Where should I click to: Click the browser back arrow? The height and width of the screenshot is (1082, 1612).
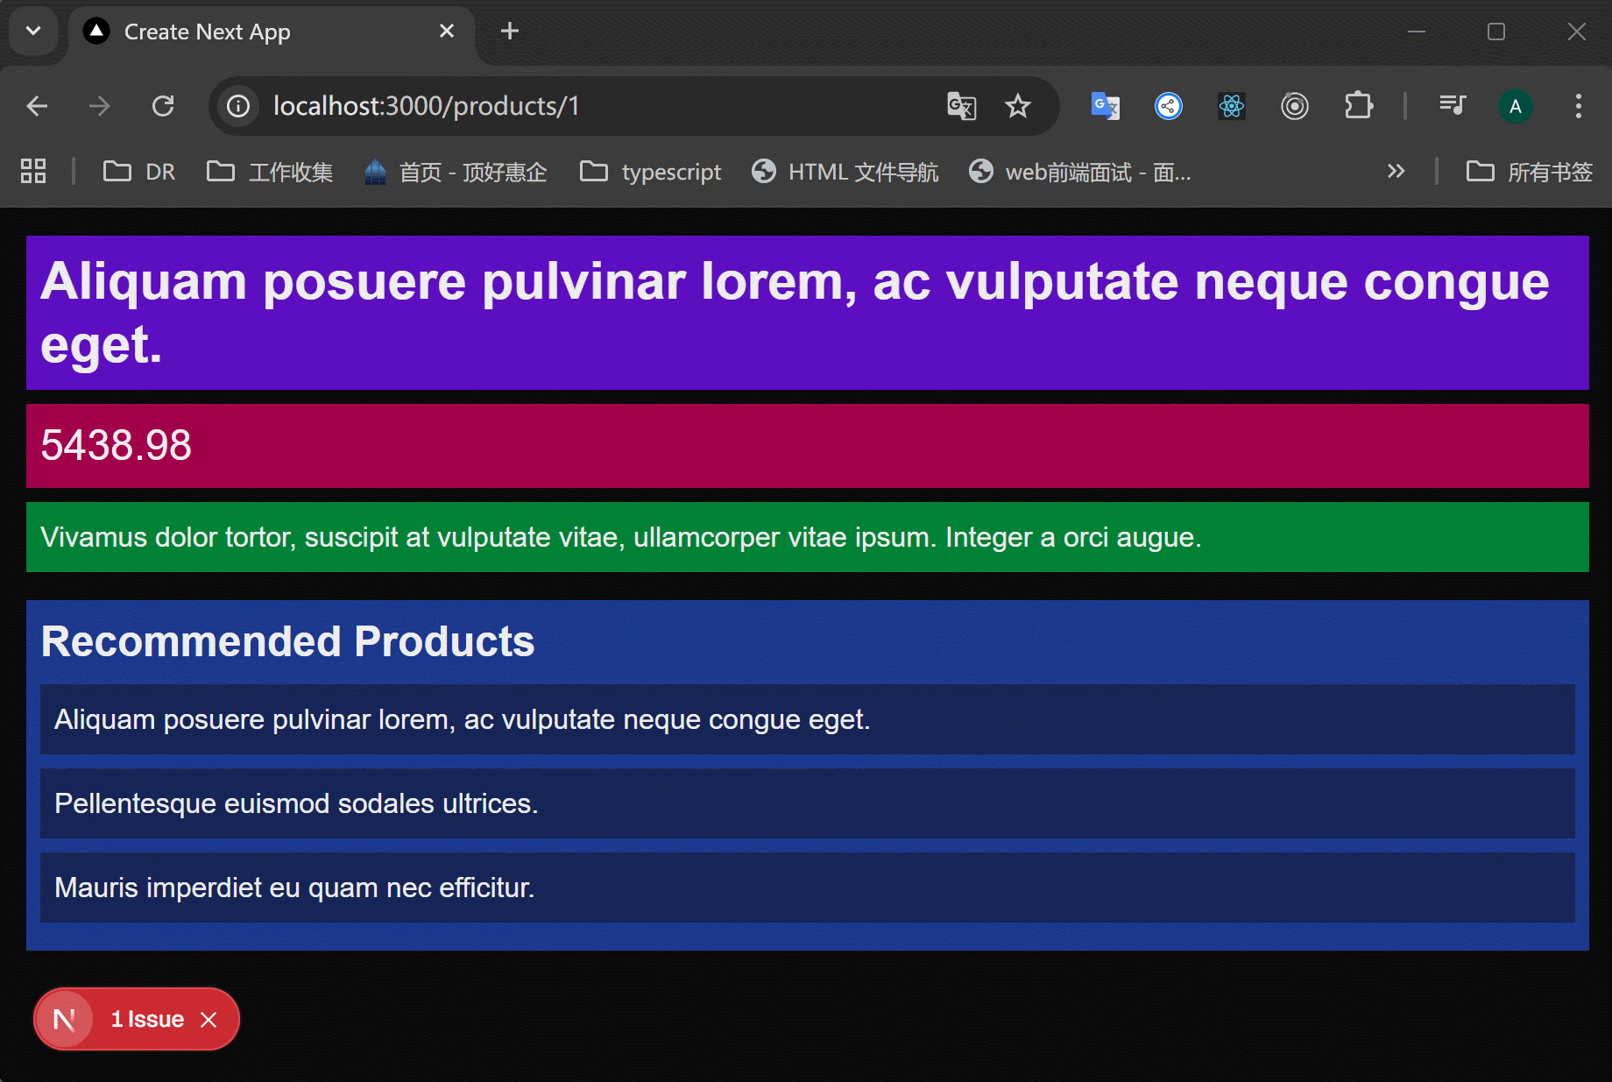[37, 107]
